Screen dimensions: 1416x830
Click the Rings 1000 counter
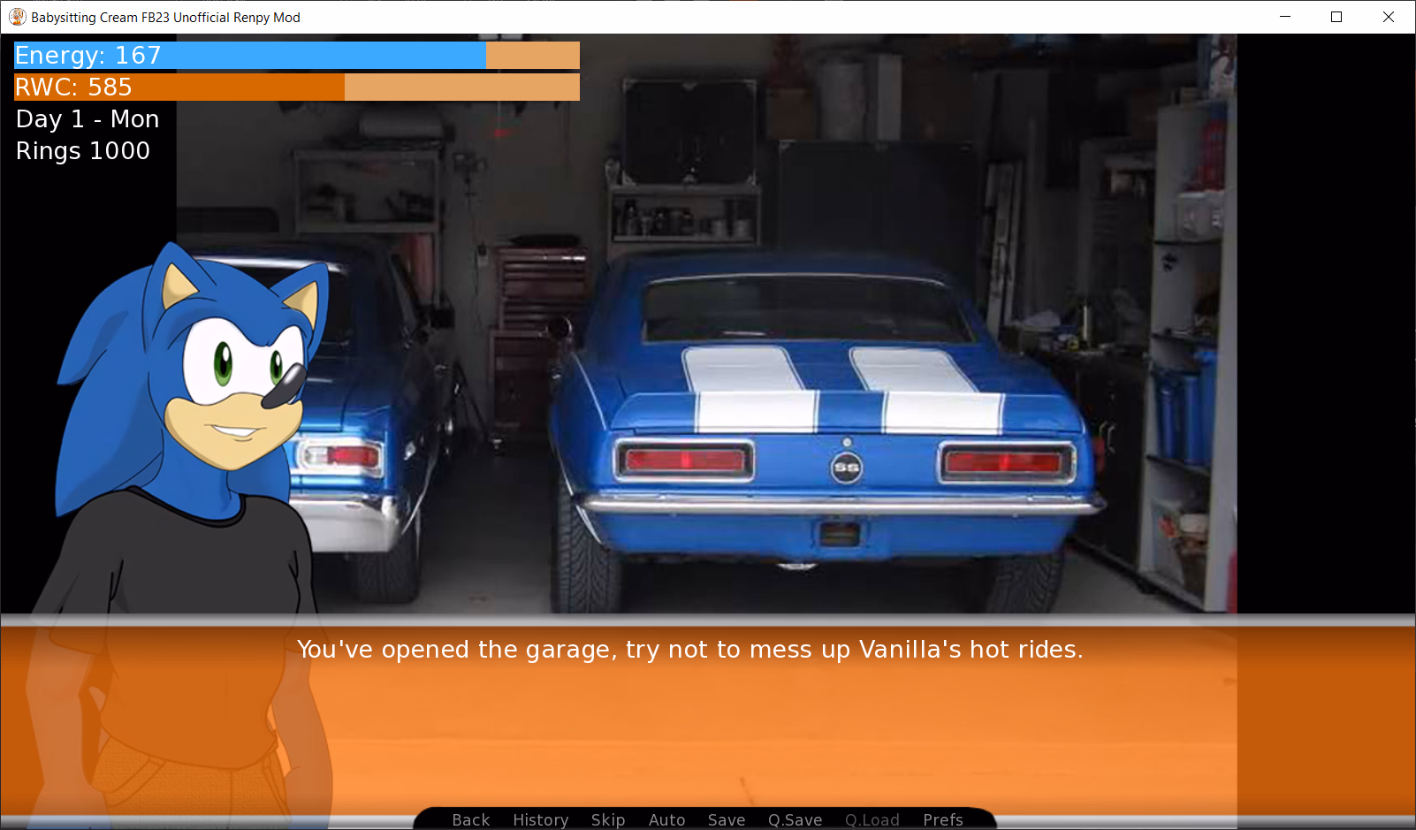tap(82, 150)
